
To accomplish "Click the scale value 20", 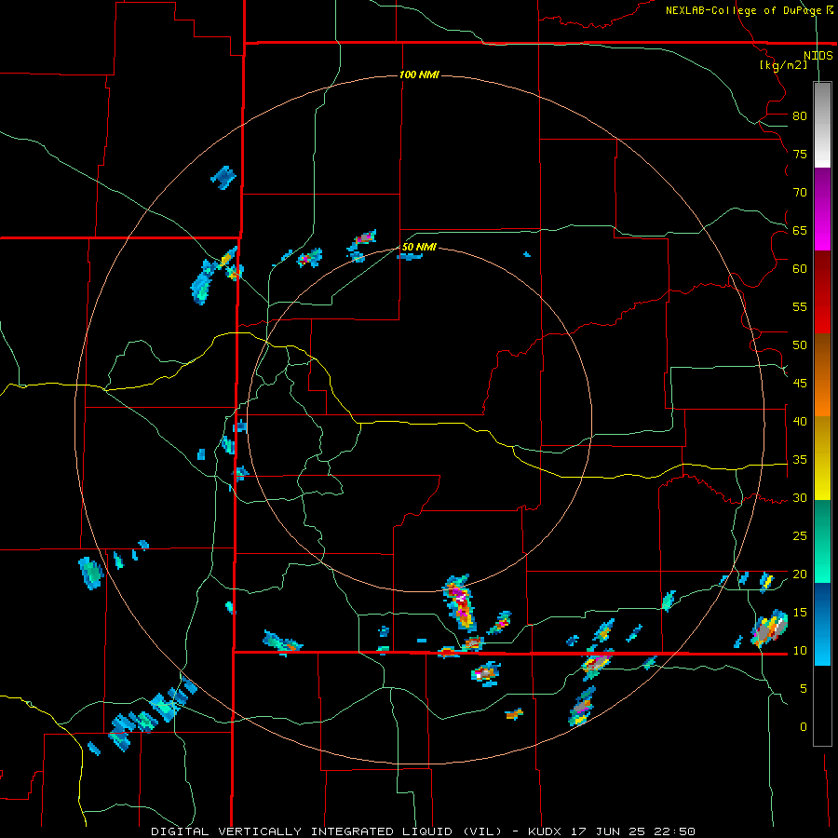I will (800, 574).
